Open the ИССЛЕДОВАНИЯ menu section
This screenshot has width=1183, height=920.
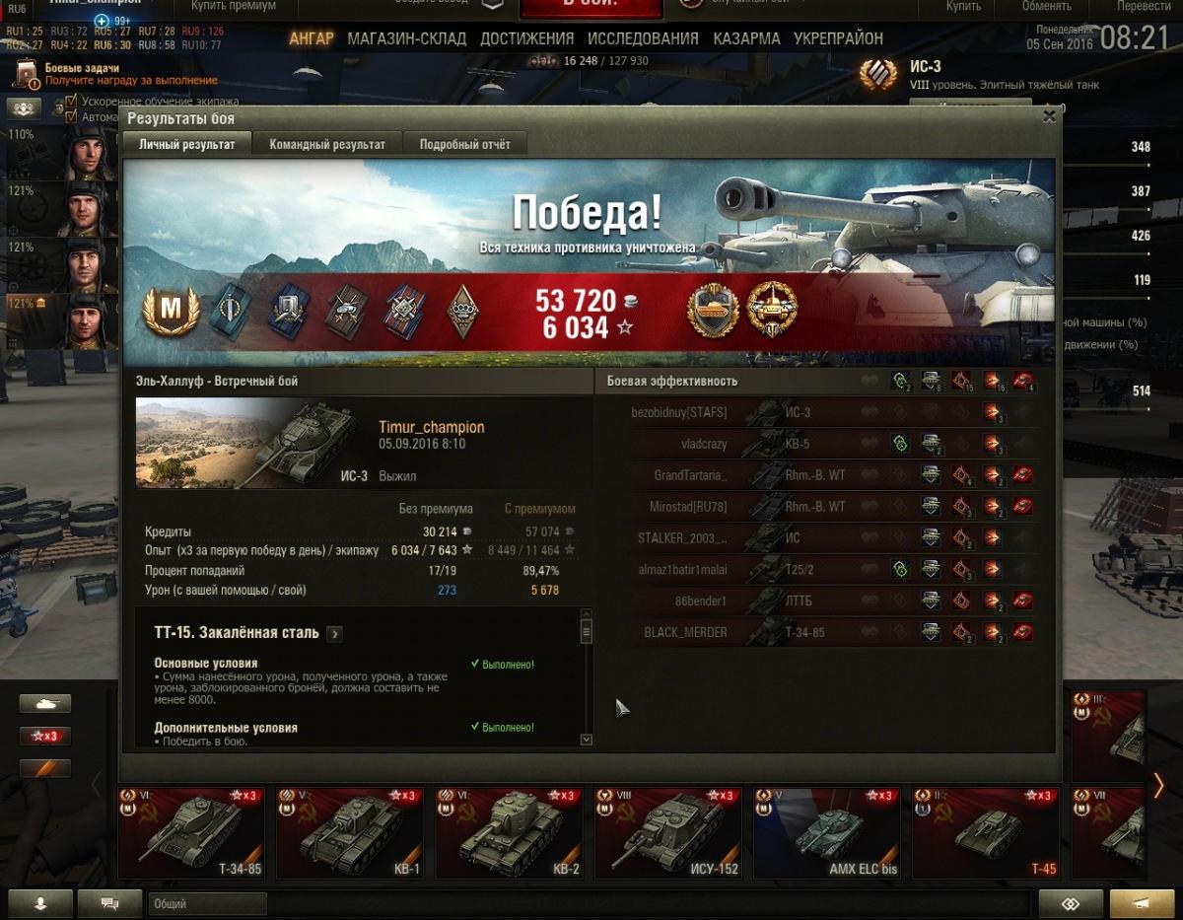643,38
